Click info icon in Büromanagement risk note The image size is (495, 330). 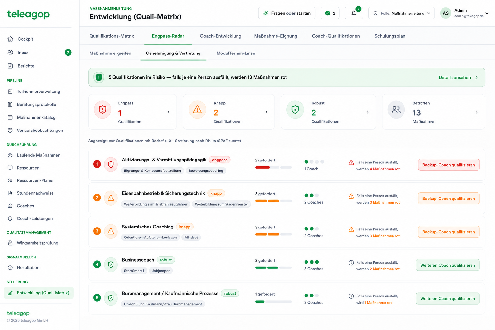pyautogui.click(x=351, y=296)
